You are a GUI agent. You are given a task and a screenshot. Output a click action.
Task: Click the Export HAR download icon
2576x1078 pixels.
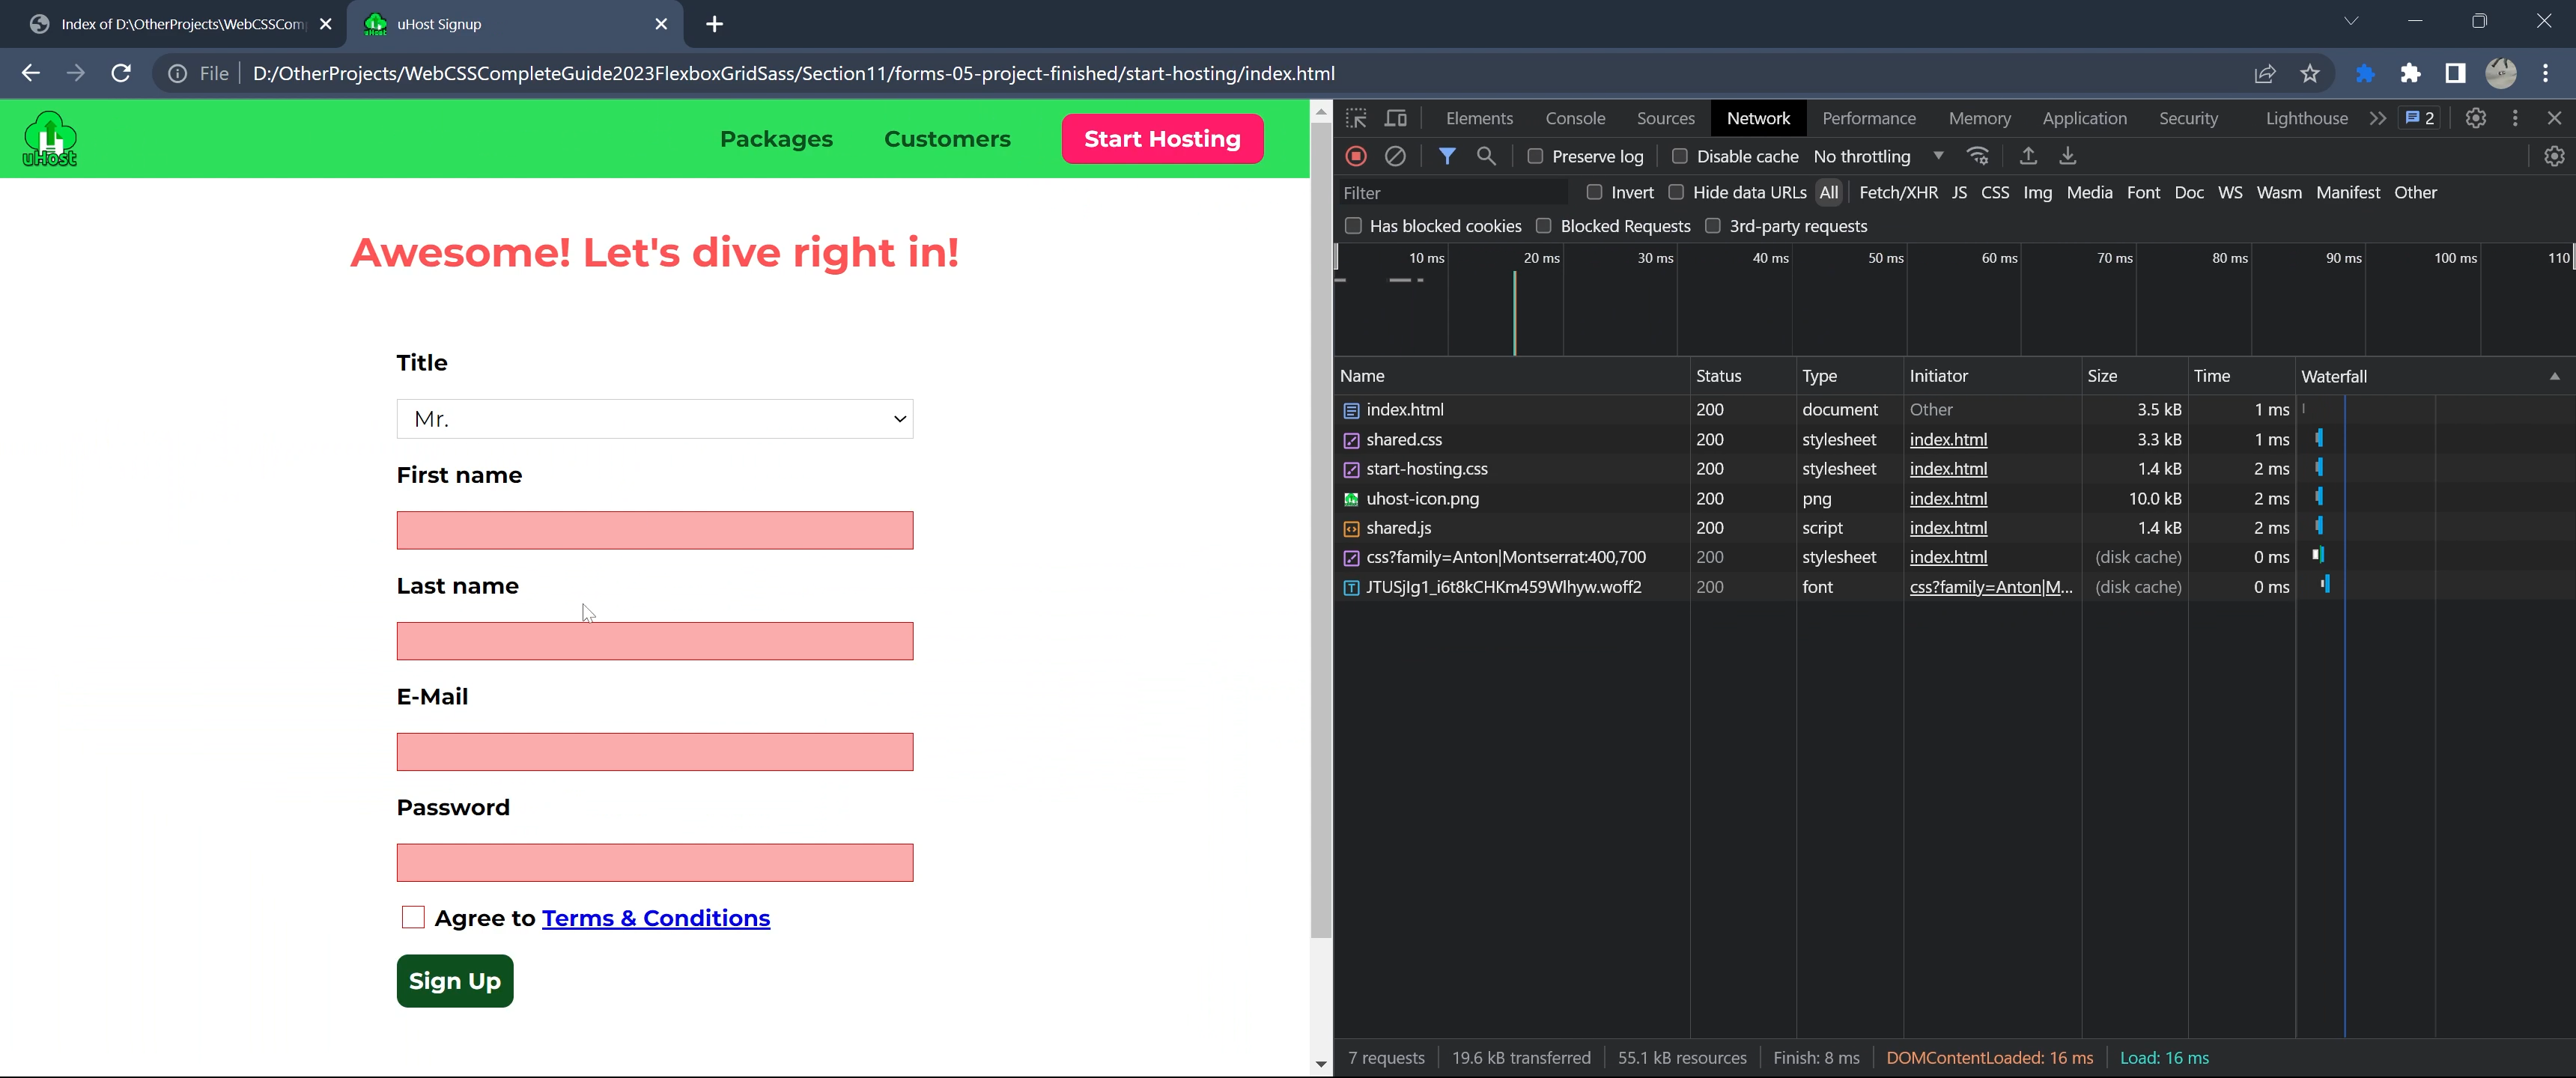(x=2067, y=156)
